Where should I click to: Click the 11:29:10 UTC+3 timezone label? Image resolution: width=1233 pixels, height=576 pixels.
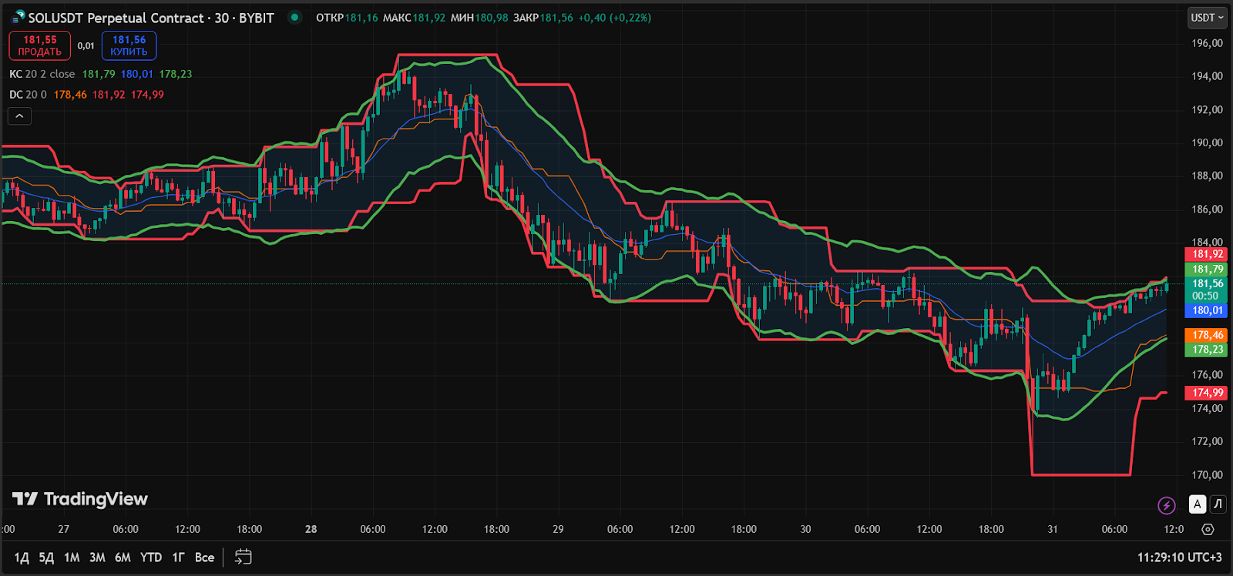[1179, 558]
